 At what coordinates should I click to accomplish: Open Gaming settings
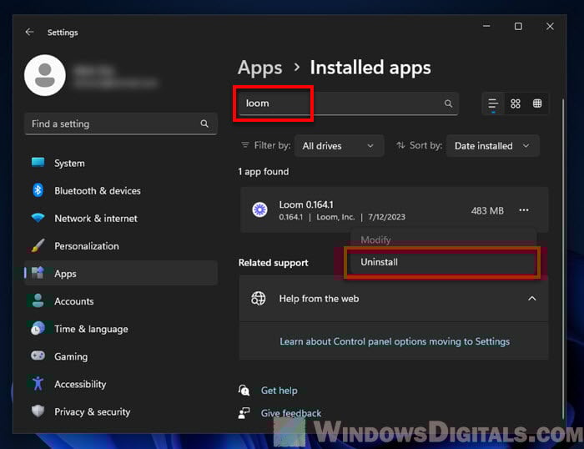tap(121, 356)
